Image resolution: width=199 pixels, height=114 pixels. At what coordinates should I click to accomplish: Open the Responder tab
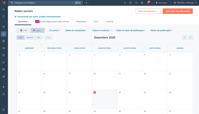81,22
